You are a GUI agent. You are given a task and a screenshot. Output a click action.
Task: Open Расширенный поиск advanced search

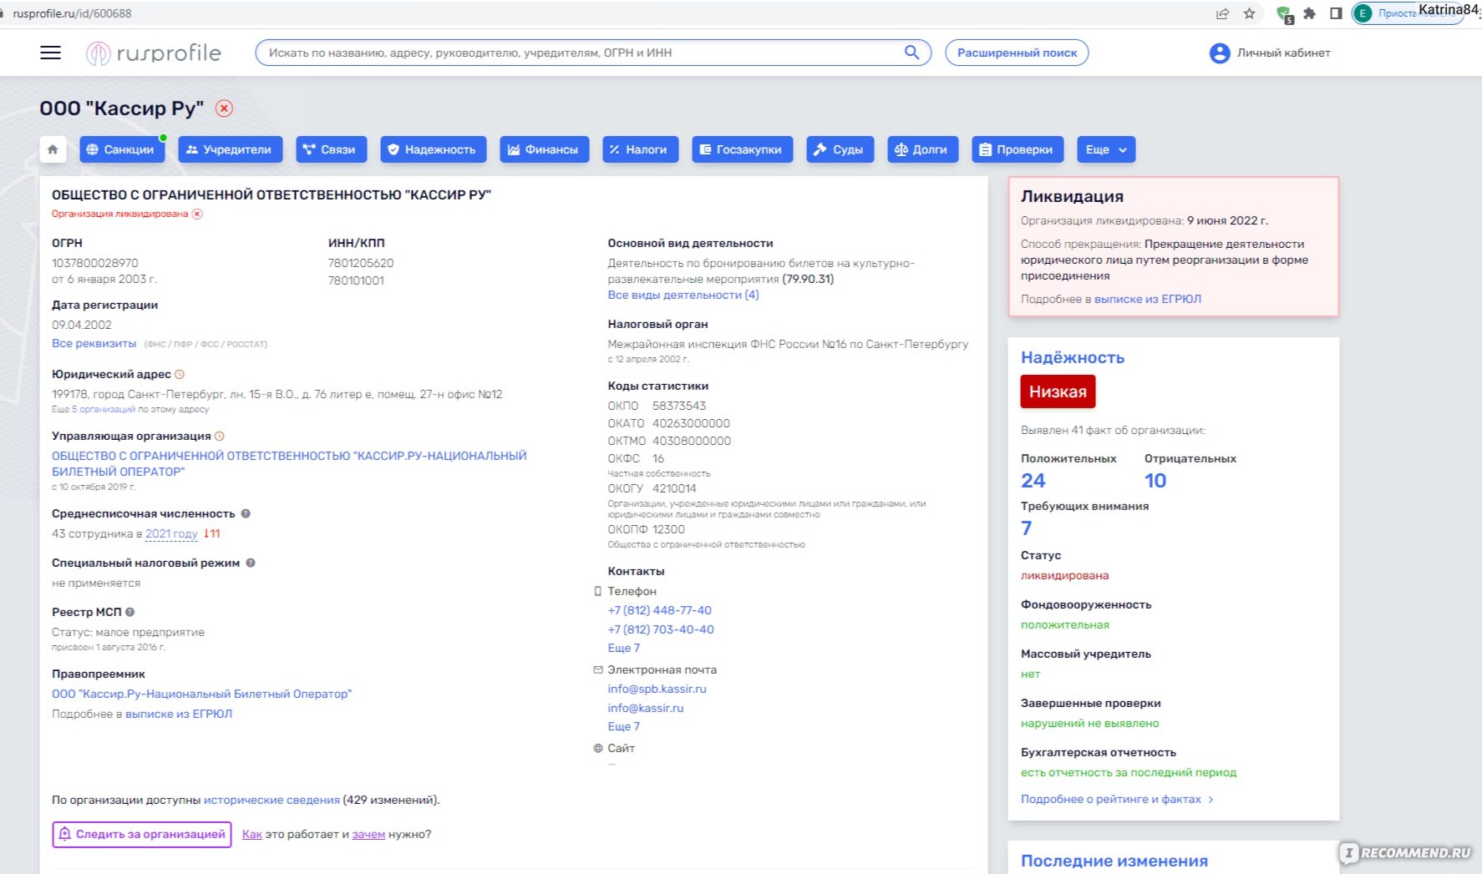coord(1017,53)
